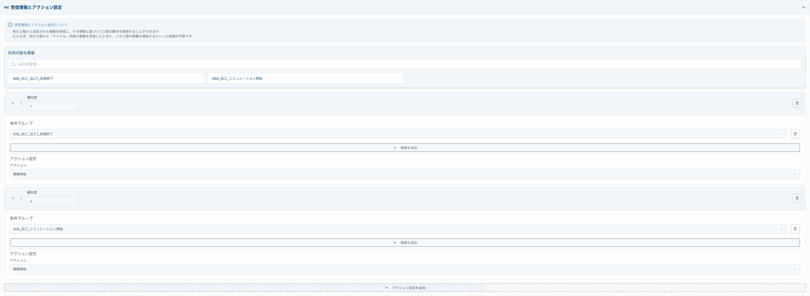Image resolution: width=810 pixels, height=296 pixels.
Task: Collapse the priority 1 action block
Action: click(13, 103)
